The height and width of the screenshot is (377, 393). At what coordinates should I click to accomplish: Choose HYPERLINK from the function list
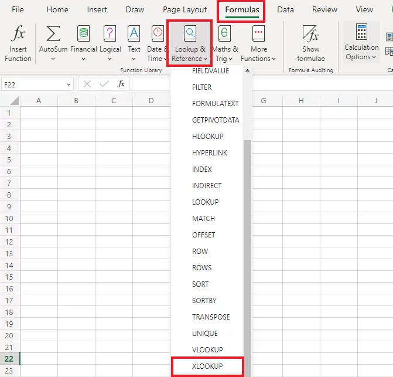tap(207, 153)
